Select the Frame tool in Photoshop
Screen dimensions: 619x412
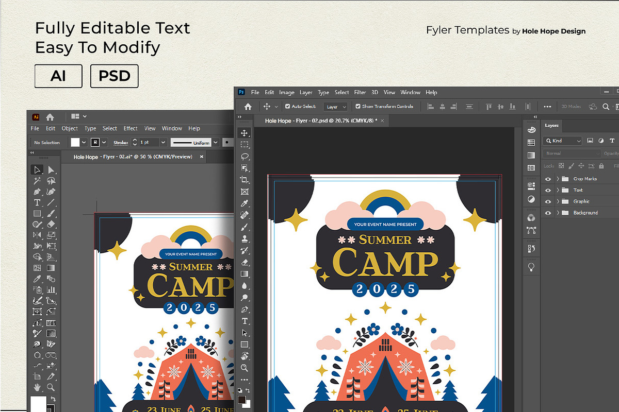click(245, 192)
